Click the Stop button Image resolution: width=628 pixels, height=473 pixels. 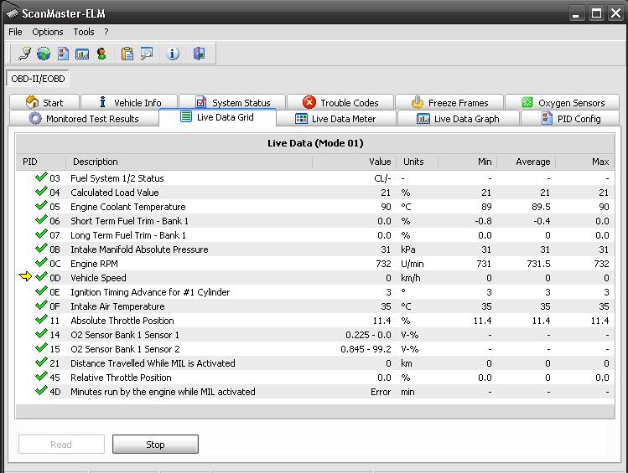tap(155, 445)
